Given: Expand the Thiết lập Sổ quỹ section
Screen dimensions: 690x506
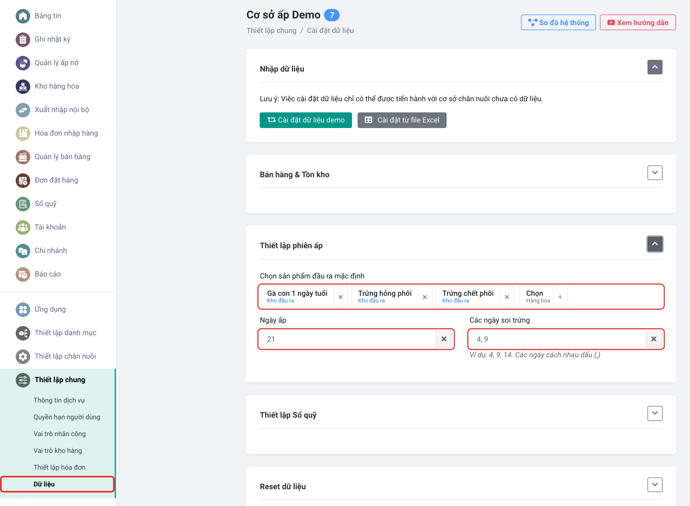Looking at the screenshot, I should (x=655, y=413).
